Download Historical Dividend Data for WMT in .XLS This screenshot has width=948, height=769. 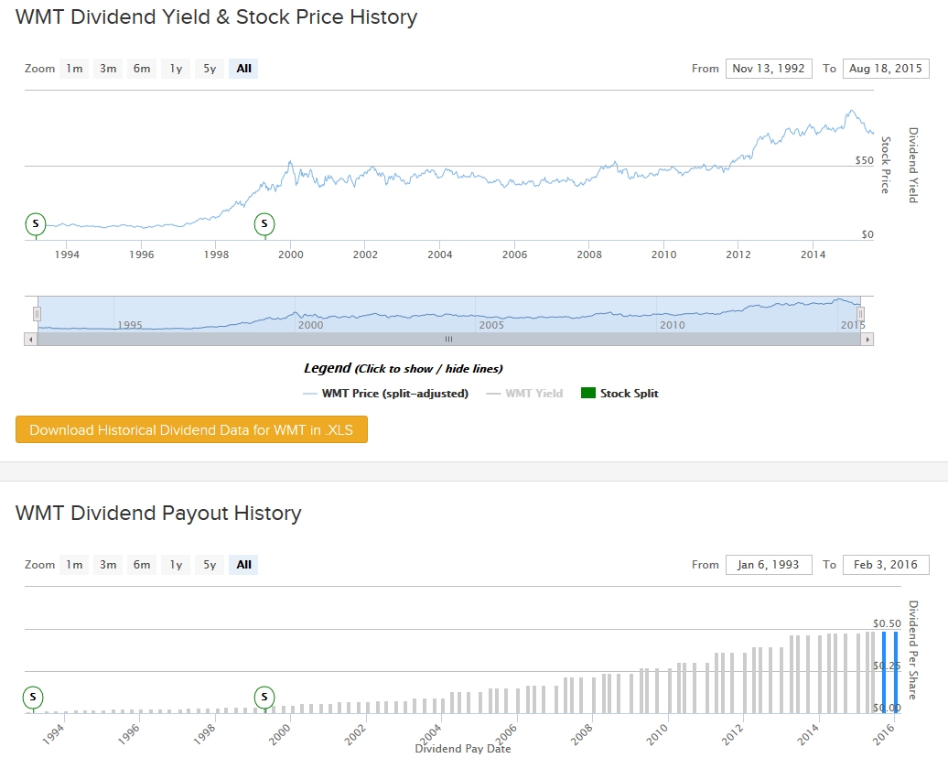[191, 429]
